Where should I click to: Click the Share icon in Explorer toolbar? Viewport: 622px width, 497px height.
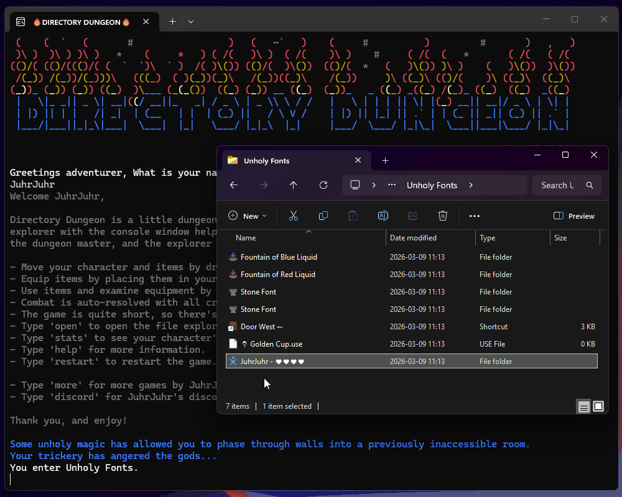coord(413,216)
